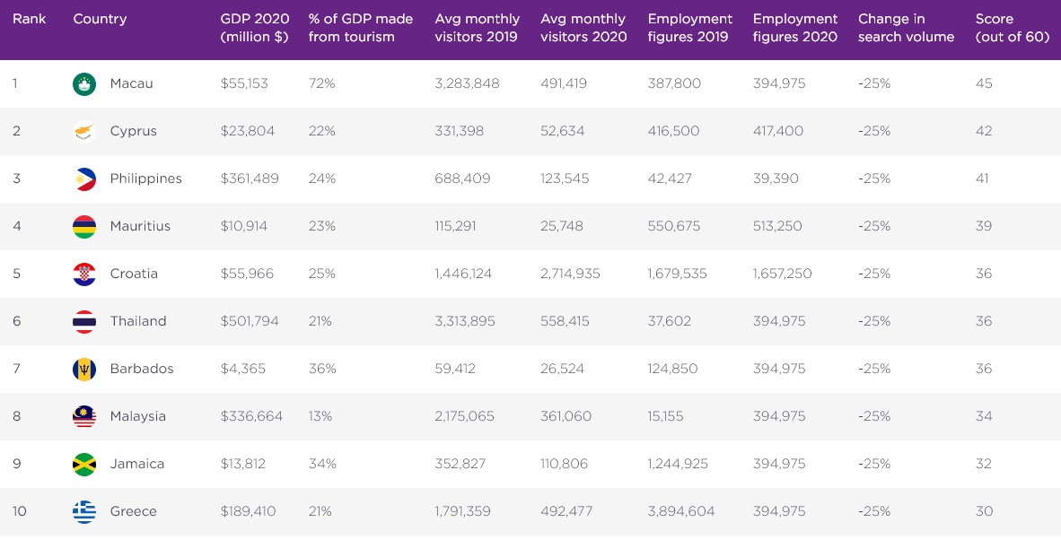Click the Cyprus flag icon
The height and width of the screenshot is (540, 1061).
coord(84,131)
